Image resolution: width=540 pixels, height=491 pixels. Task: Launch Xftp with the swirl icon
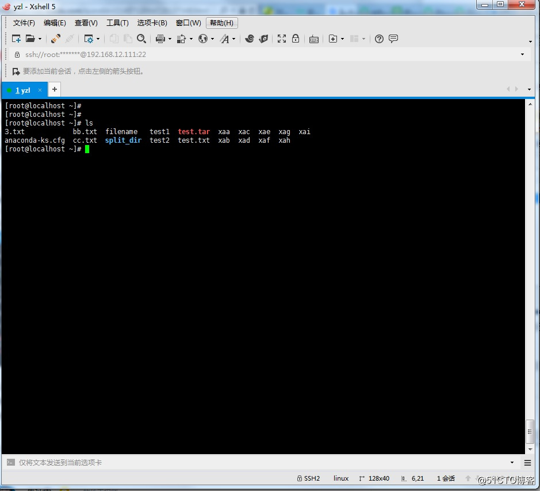point(250,39)
